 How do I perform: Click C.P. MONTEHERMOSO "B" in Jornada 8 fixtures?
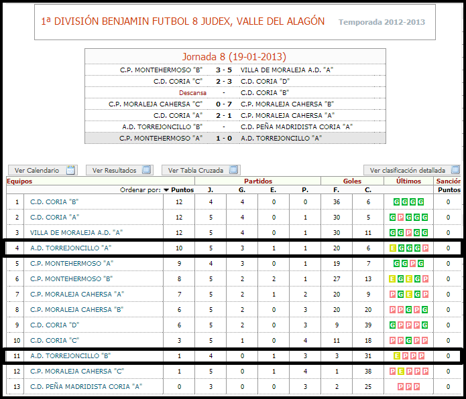[x=161, y=70]
